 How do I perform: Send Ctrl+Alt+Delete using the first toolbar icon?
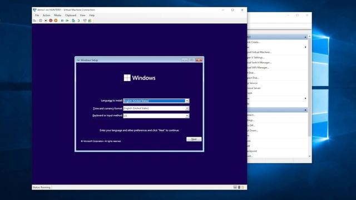34,21
